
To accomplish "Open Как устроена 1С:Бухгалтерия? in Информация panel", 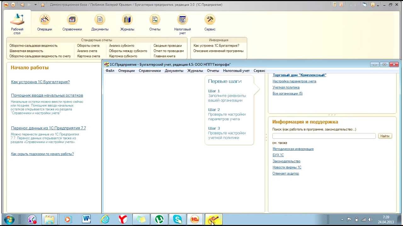I will point(216,46).
